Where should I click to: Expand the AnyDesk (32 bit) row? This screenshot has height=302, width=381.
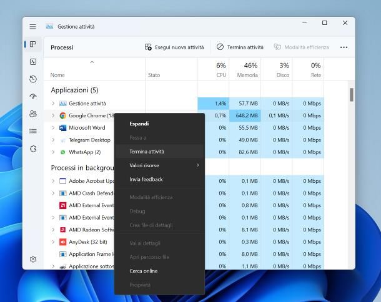(53, 242)
